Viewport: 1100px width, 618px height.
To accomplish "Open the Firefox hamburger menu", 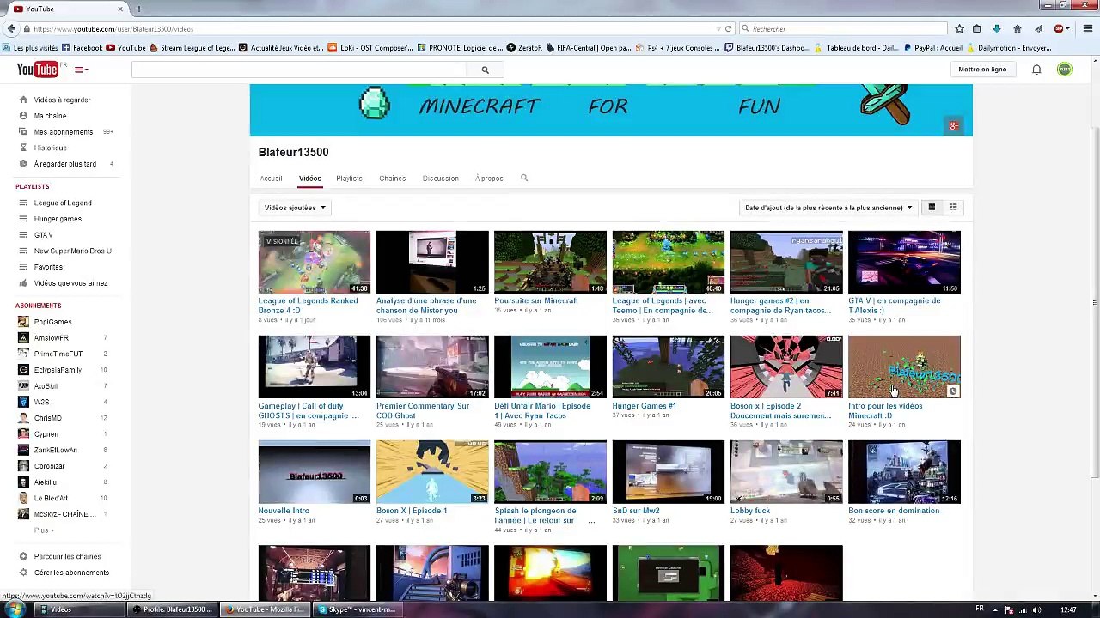I will point(1088,29).
